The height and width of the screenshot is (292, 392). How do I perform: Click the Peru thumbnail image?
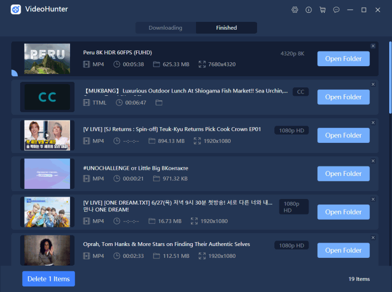pyautogui.click(x=47, y=59)
